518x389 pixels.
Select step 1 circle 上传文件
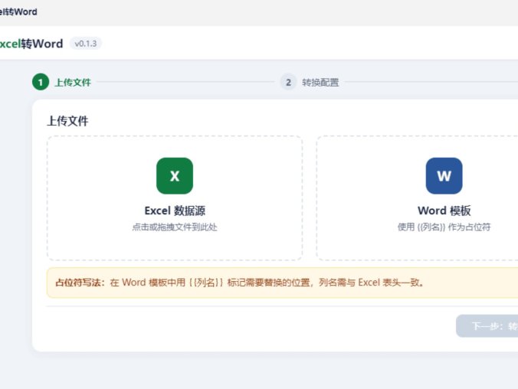coord(41,82)
